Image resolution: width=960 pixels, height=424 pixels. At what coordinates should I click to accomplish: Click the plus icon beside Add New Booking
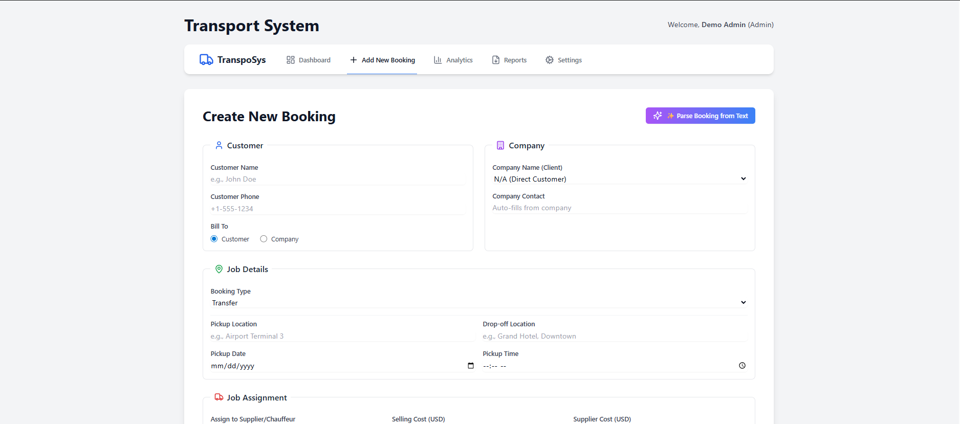354,60
